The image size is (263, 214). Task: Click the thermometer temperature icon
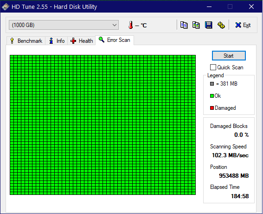pyautogui.click(x=130, y=25)
